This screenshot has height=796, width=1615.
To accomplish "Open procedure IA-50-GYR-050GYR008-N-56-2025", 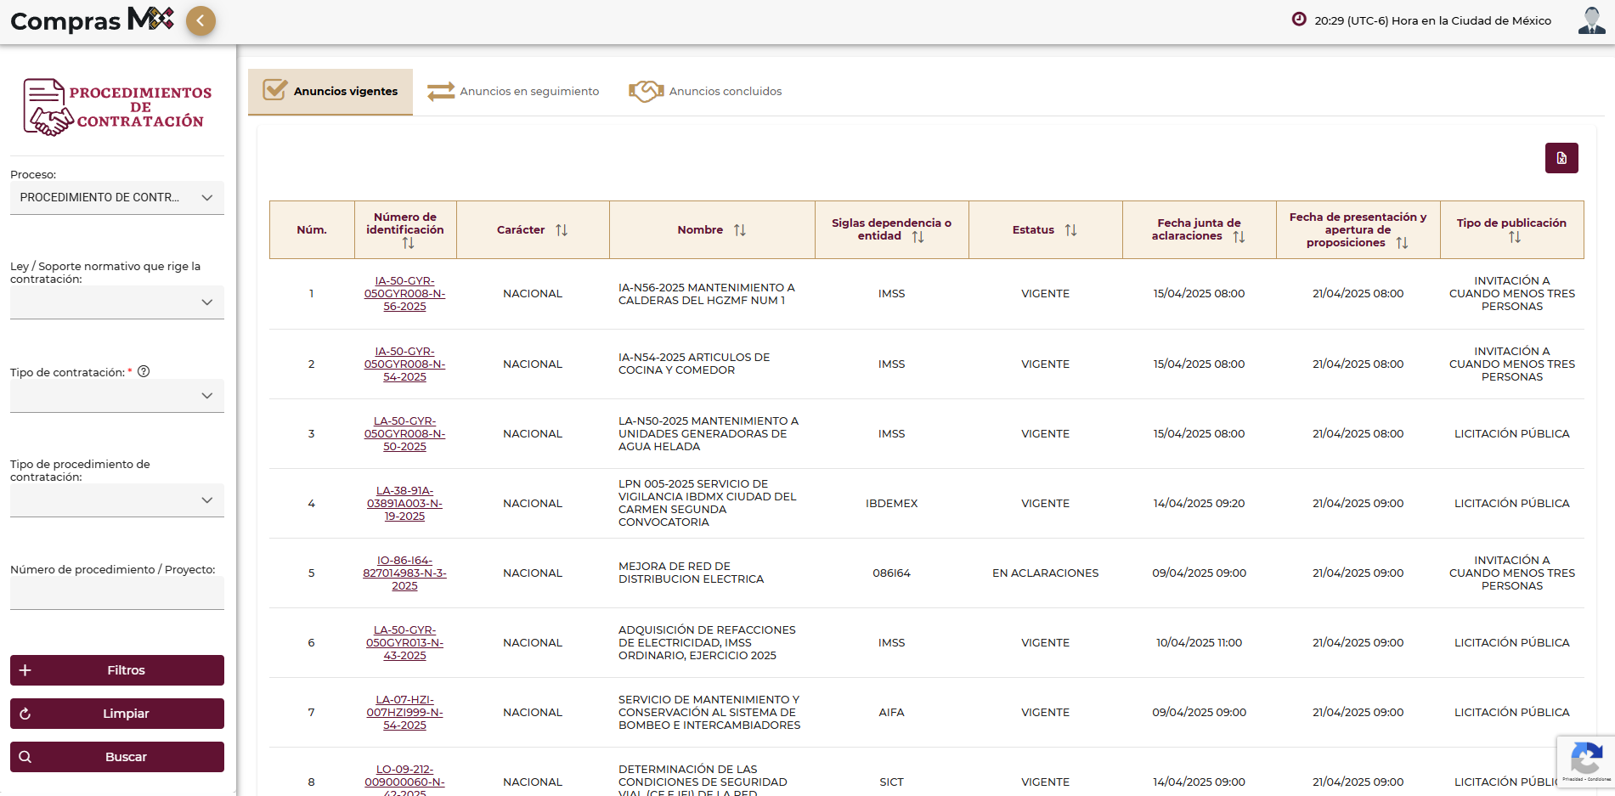I will (404, 294).
